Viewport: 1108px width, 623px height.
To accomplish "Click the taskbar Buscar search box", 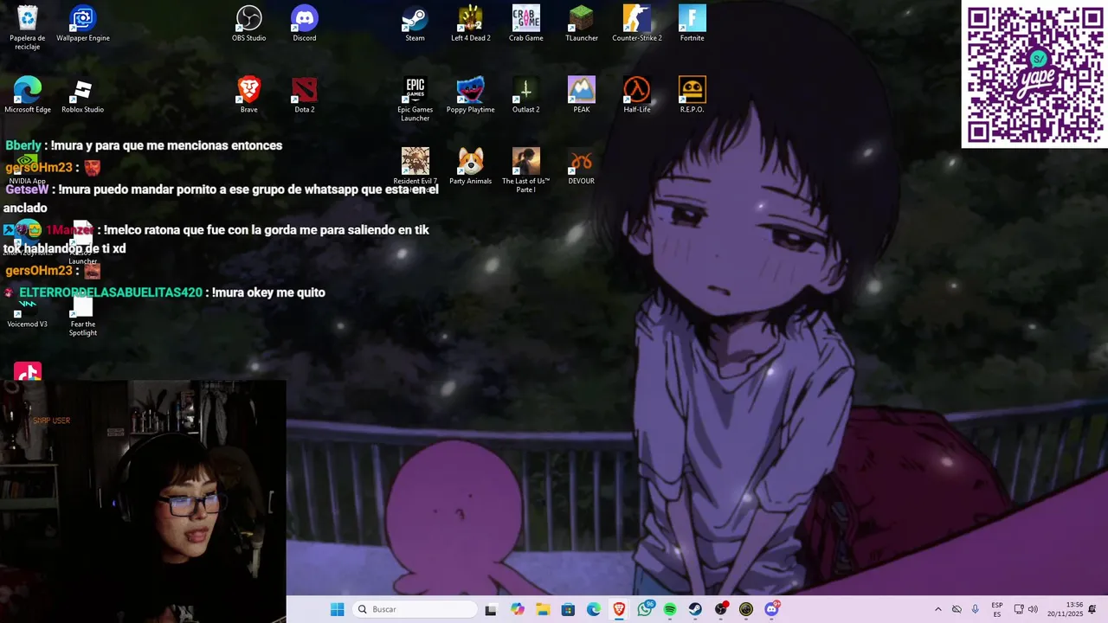I will click(x=415, y=609).
